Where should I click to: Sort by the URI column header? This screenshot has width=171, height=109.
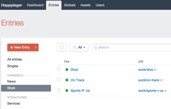coord(141,62)
